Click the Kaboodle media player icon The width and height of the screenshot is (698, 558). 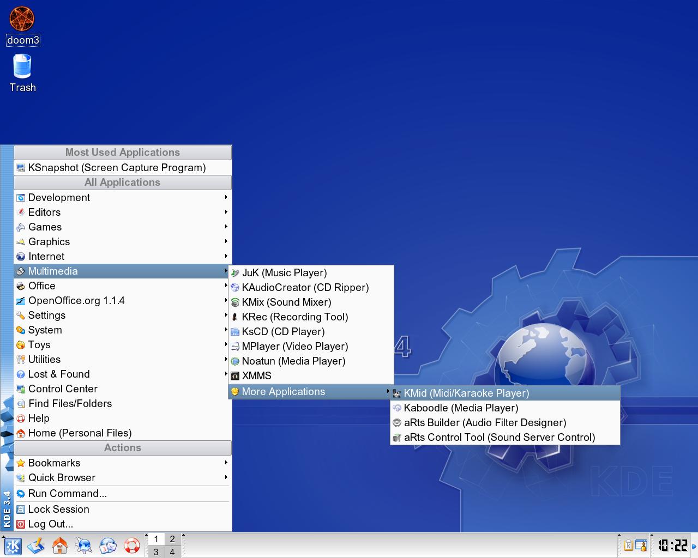click(397, 408)
